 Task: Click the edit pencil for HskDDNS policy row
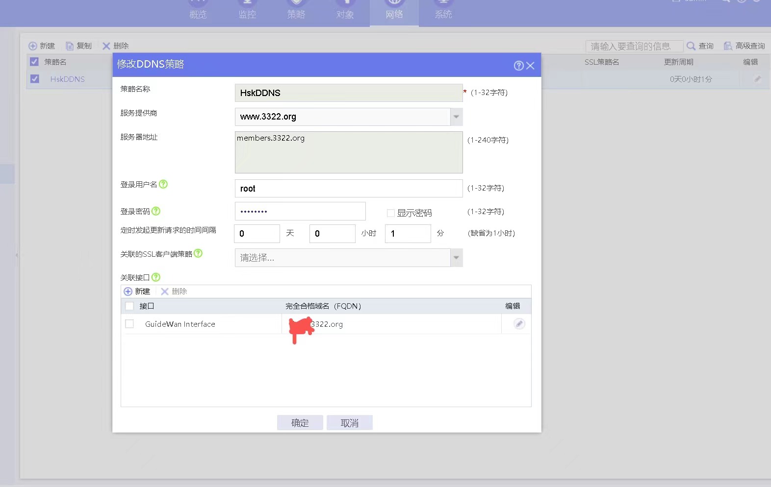757,79
